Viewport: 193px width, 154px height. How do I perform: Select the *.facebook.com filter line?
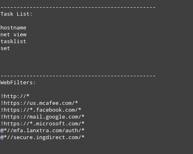click(x=41, y=110)
